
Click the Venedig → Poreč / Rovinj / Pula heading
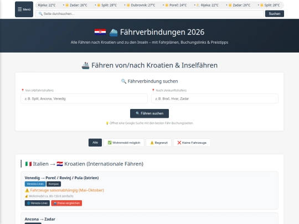[61, 178]
